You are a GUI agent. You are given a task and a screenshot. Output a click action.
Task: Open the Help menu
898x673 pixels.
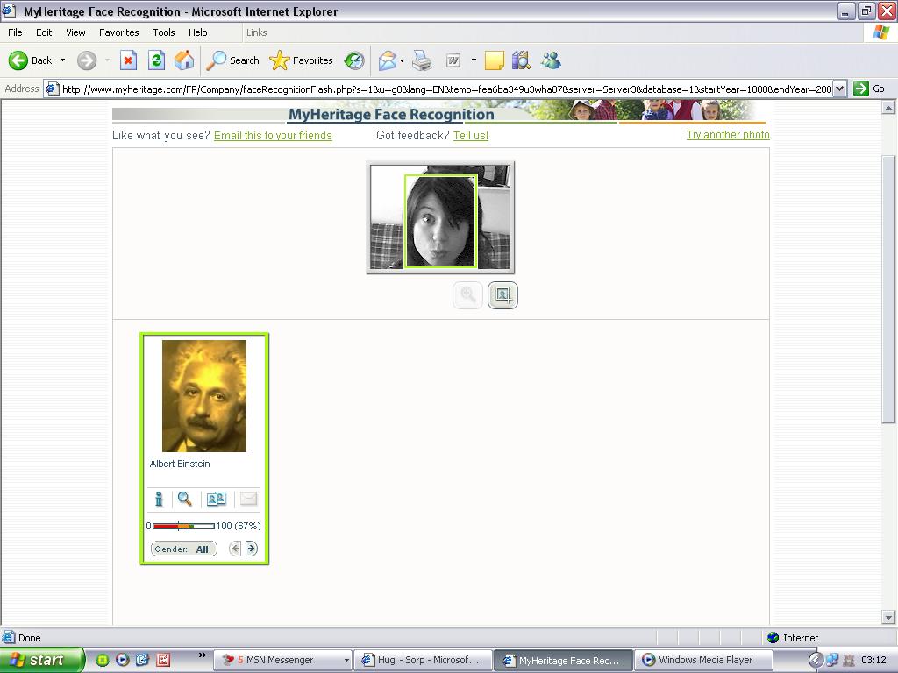[x=198, y=32]
